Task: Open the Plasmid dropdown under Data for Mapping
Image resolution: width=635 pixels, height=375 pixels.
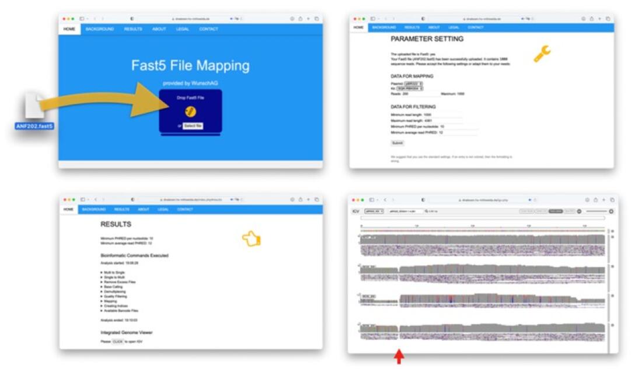Action: point(413,84)
